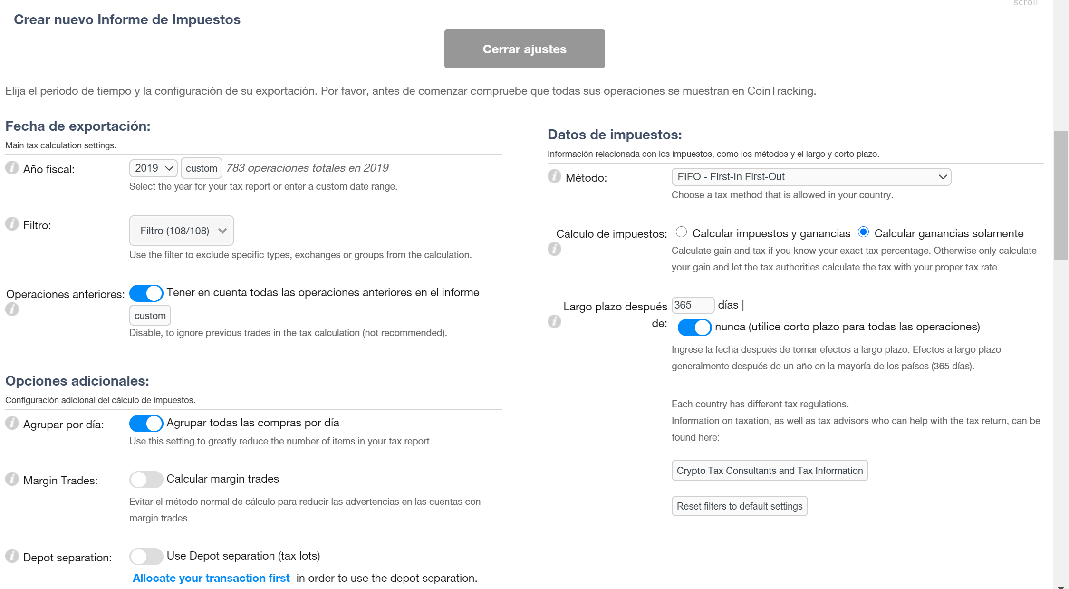Open the FIFO method dropdown
The height and width of the screenshot is (589, 1069).
[811, 177]
